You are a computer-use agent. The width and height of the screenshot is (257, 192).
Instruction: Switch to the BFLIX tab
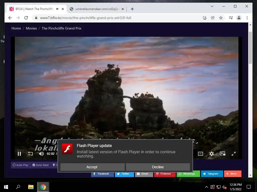pos(34,9)
